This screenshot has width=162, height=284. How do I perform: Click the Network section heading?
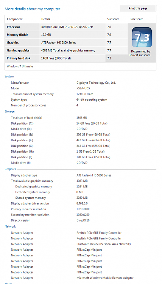click(x=10, y=226)
